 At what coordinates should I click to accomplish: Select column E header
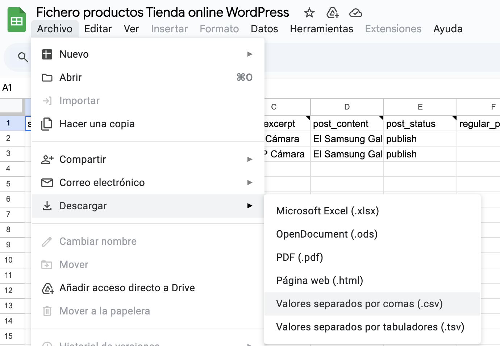420,107
